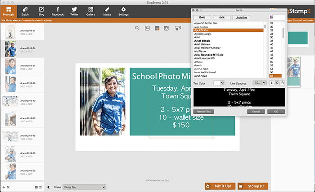Click the Remove Text button
This screenshot has height=192, width=315.
point(203,112)
